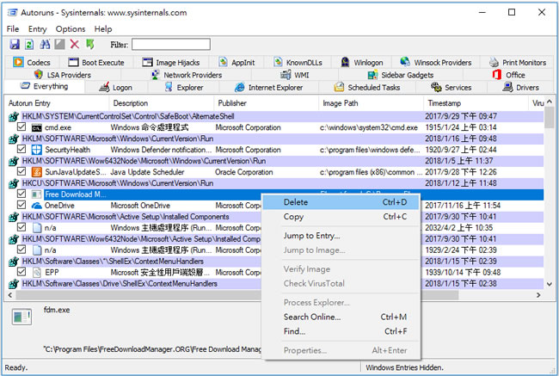The image size is (559, 376).
Task: Click the OneDrive cloud icon
Action: [36, 206]
